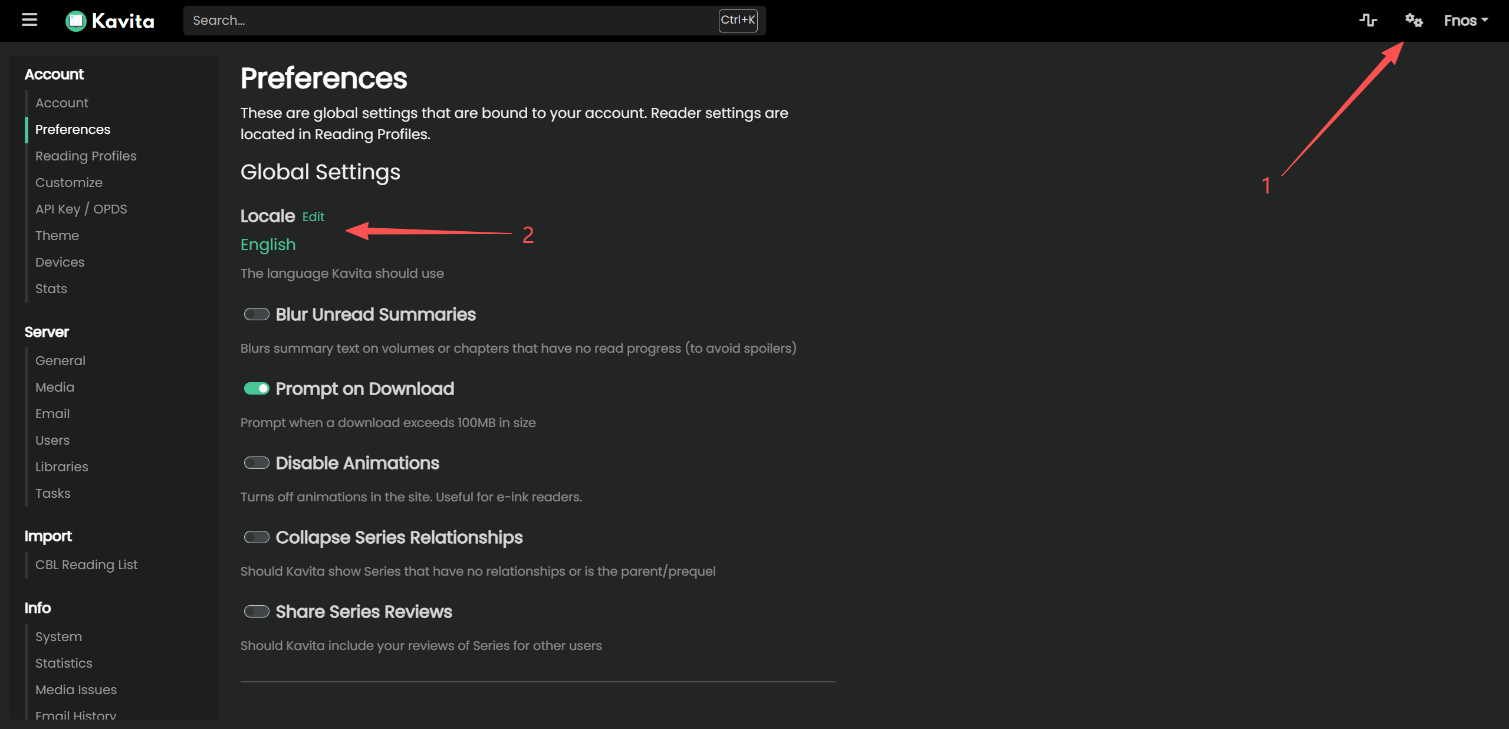Open settings via the gears icon

coord(1413,21)
